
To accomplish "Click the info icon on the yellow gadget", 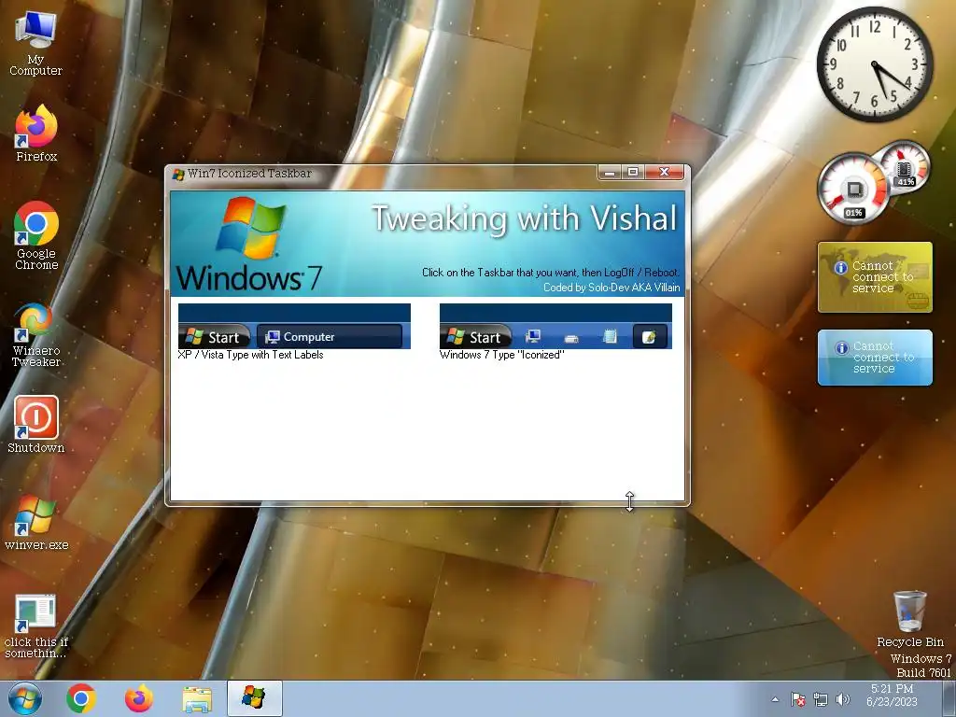I will [841, 268].
